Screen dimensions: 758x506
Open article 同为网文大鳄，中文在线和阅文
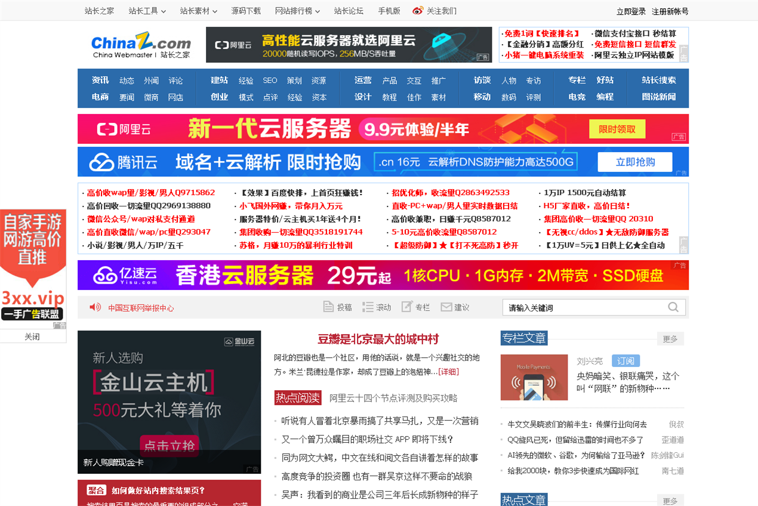[x=380, y=458]
